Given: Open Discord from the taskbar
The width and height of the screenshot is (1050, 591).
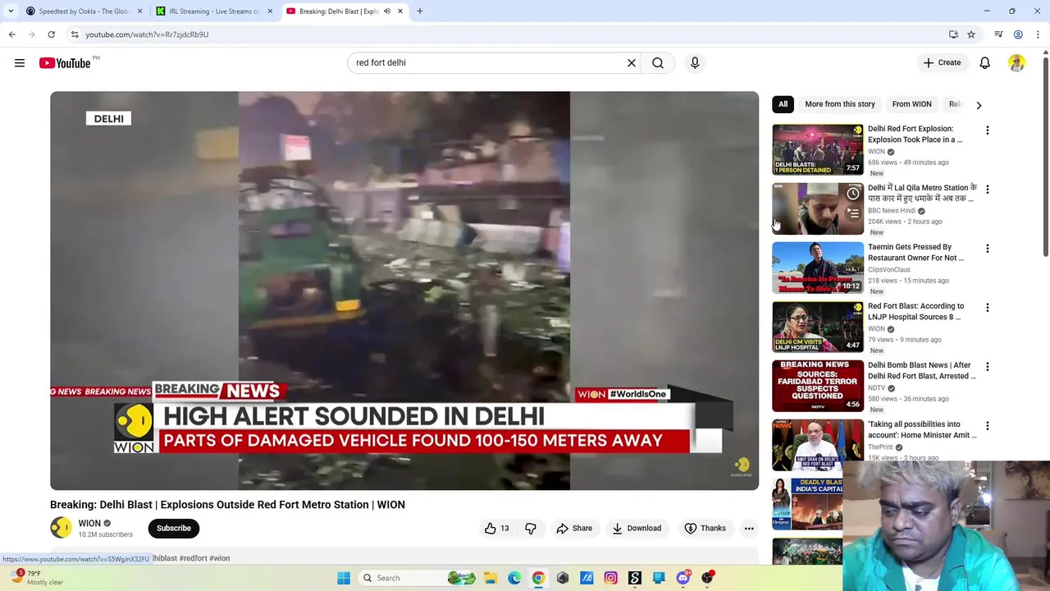Looking at the screenshot, I should coord(682,578).
